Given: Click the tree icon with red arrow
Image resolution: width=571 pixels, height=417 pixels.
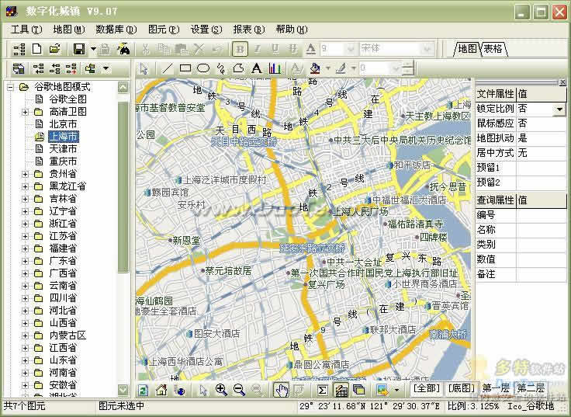Looking at the screenshot, I should [71, 68].
